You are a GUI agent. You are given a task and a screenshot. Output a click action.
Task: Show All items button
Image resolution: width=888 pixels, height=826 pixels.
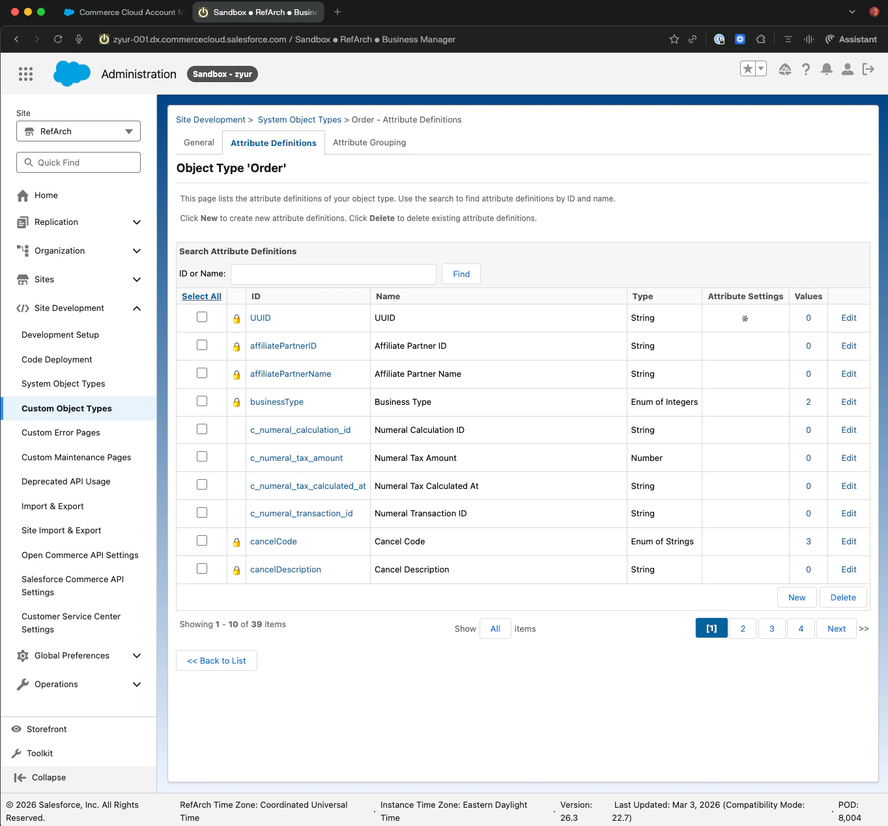coord(495,628)
